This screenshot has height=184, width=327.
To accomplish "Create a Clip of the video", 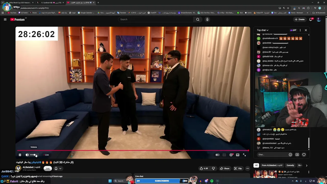I will (x=238, y=168).
